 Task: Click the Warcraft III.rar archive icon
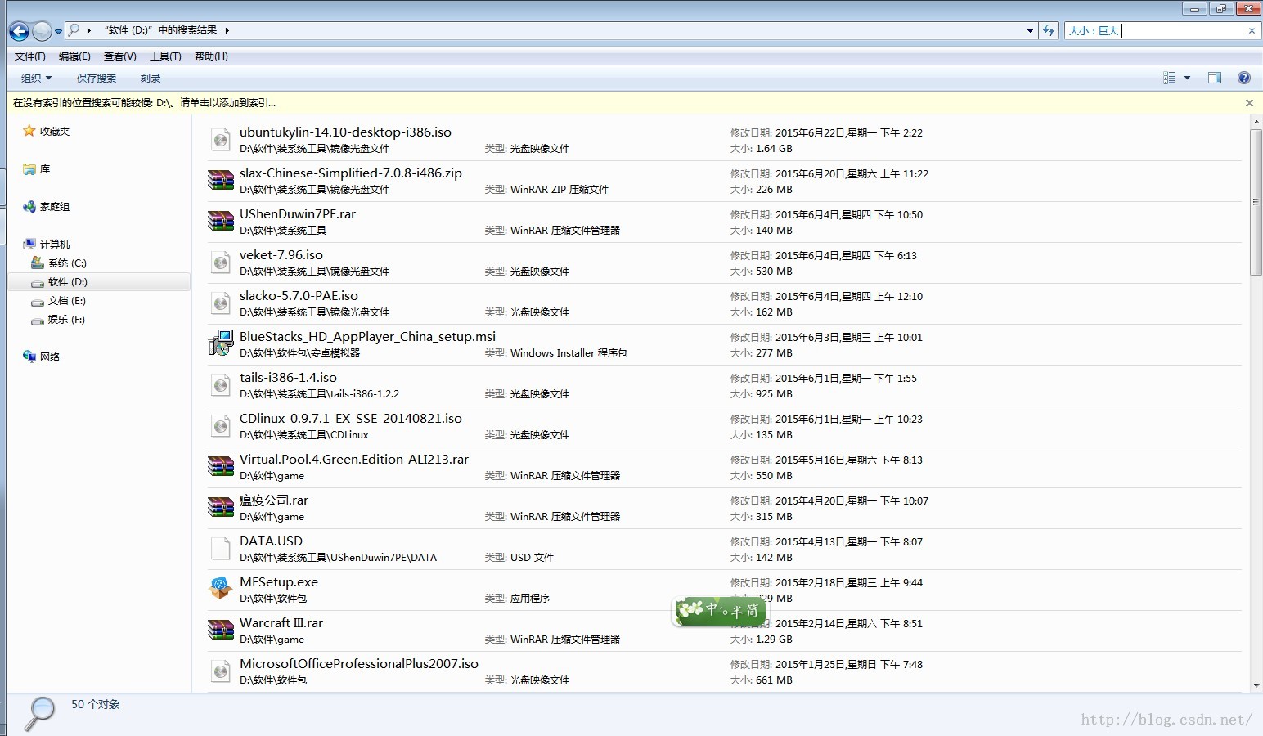tap(221, 630)
